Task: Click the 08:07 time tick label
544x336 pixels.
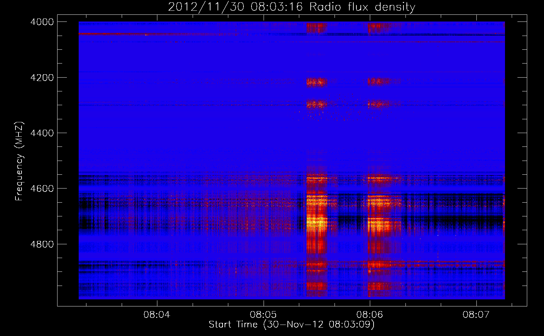Action: tap(476, 315)
